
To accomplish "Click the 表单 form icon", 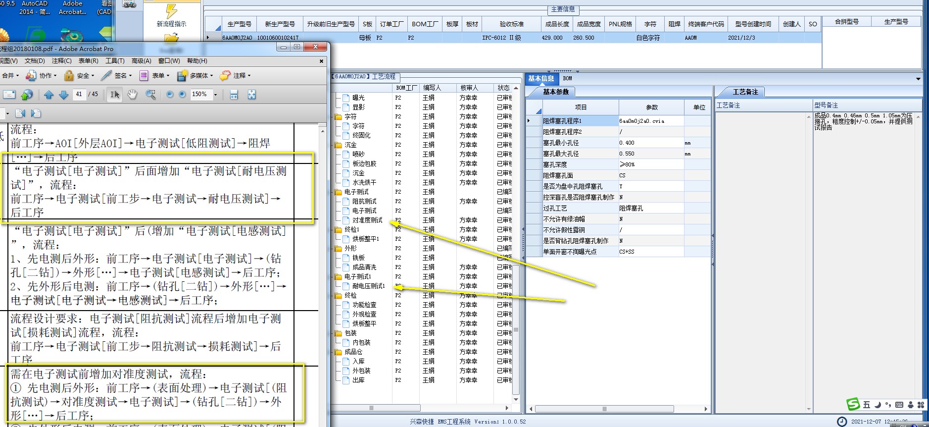I will (144, 76).
